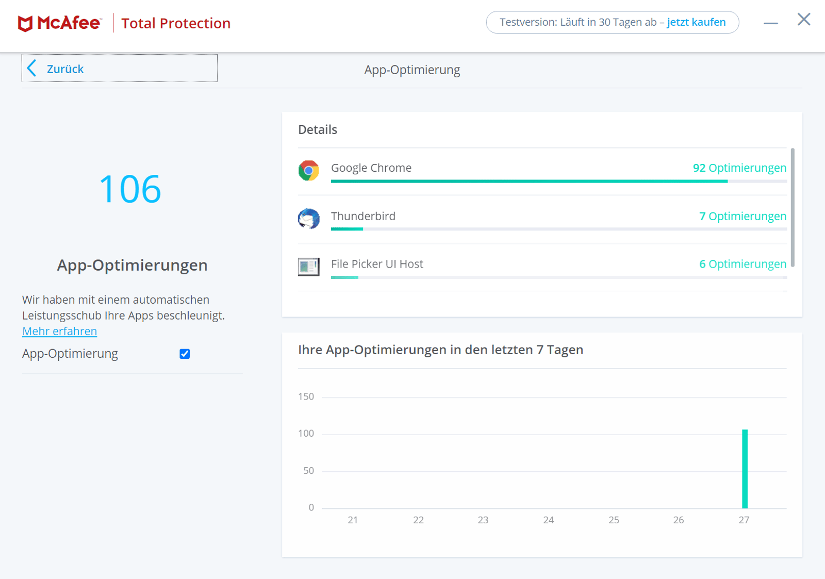825x579 pixels.
Task: Disable the App-Optimierung checkbox
Action: 185,354
